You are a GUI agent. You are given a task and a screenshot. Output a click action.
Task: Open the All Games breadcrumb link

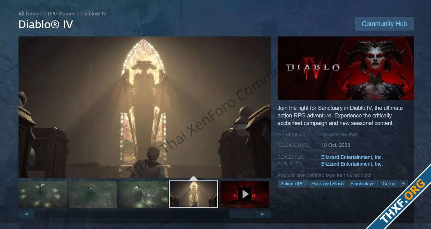coord(30,13)
